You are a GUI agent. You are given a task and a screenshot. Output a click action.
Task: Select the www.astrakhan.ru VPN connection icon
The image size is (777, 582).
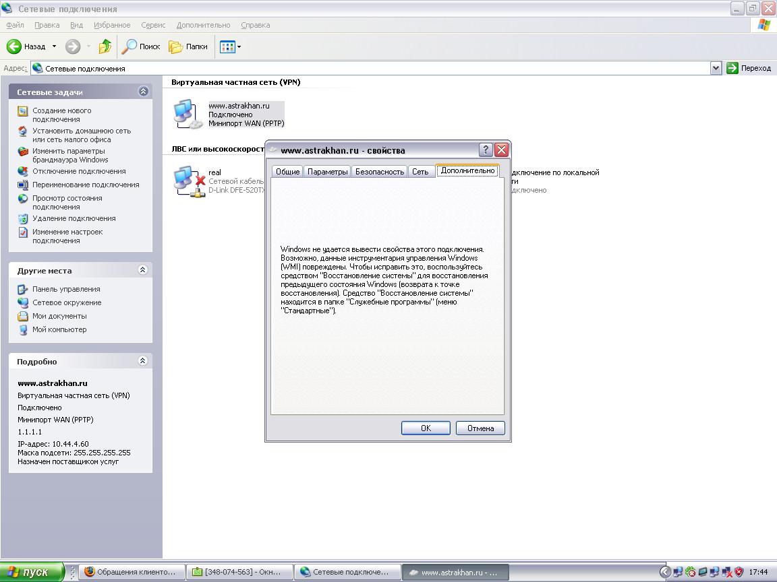[187, 114]
